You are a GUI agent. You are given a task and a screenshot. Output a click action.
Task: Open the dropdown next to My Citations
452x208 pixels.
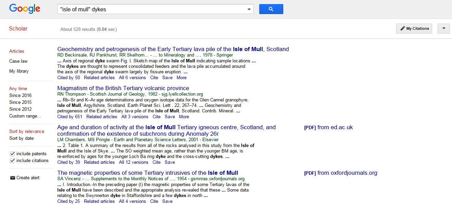pyautogui.click(x=443, y=28)
